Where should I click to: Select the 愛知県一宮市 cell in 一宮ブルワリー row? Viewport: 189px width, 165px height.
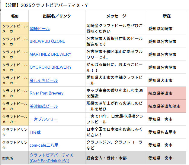click(x=167, y=119)
